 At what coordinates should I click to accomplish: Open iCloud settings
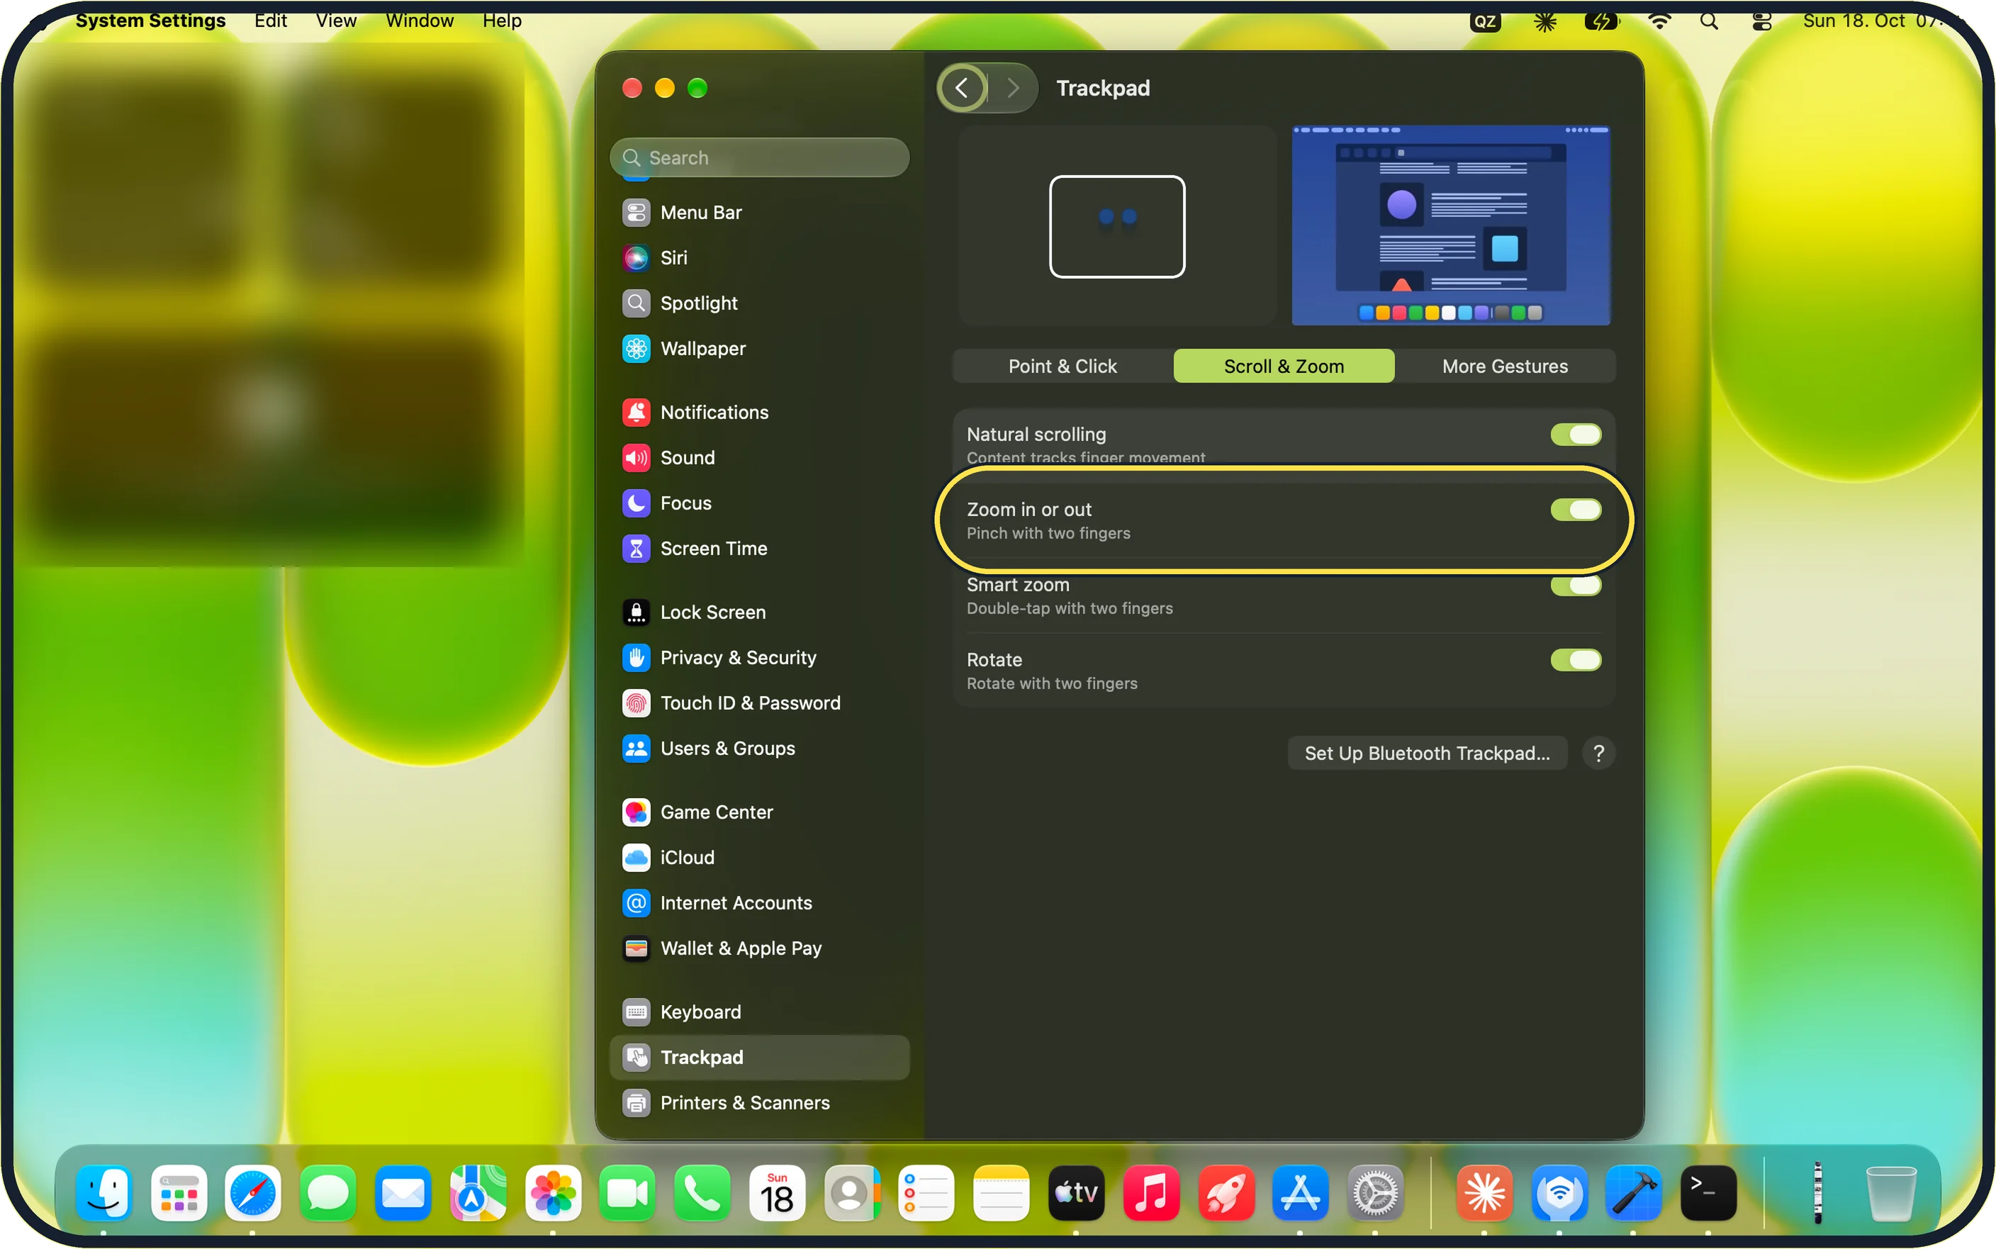tap(759, 858)
